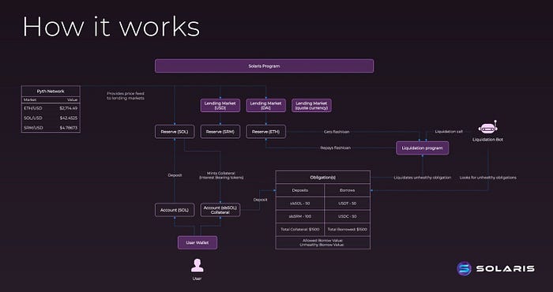The image size is (553, 292).
Task: Click the 'Provides price feed to lending markets' note
Action: (126, 95)
